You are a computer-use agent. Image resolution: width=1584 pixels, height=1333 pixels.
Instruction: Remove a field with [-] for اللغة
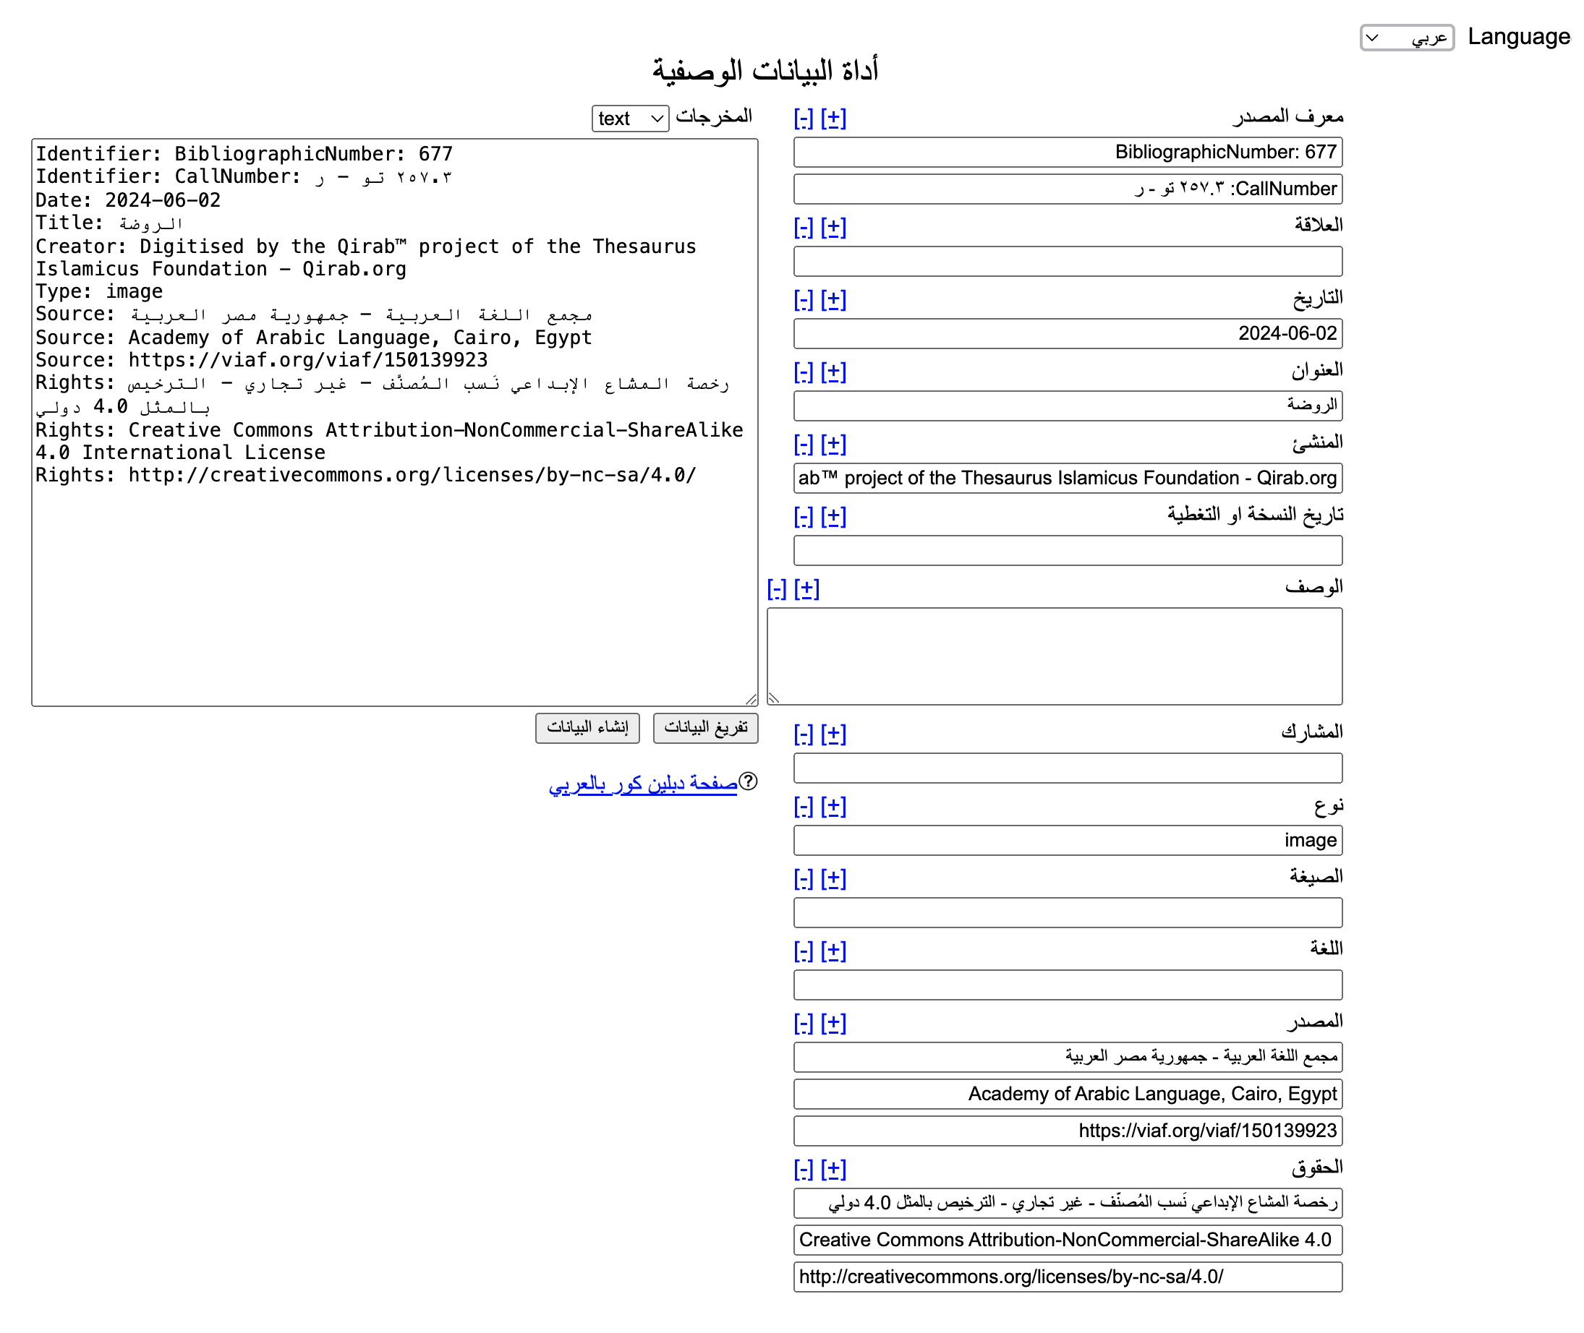803,951
